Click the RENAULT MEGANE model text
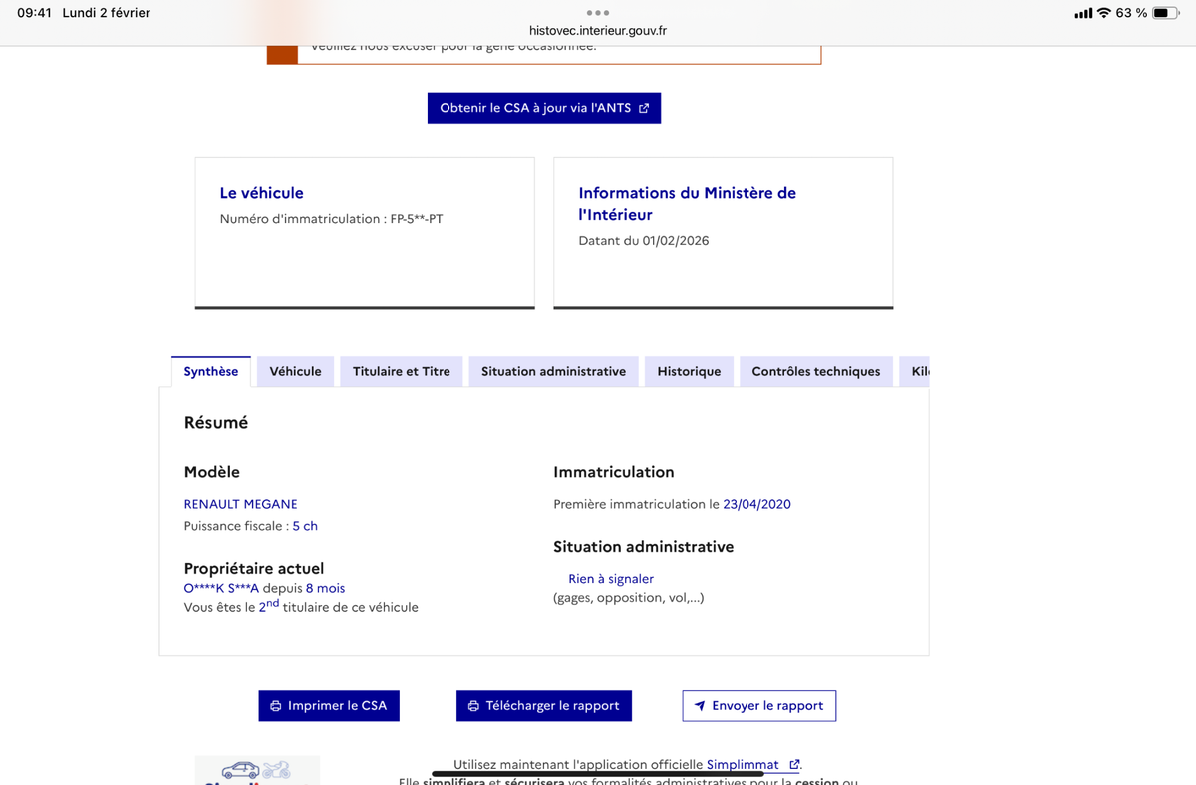This screenshot has height=785, width=1196. tap(241, 504)
